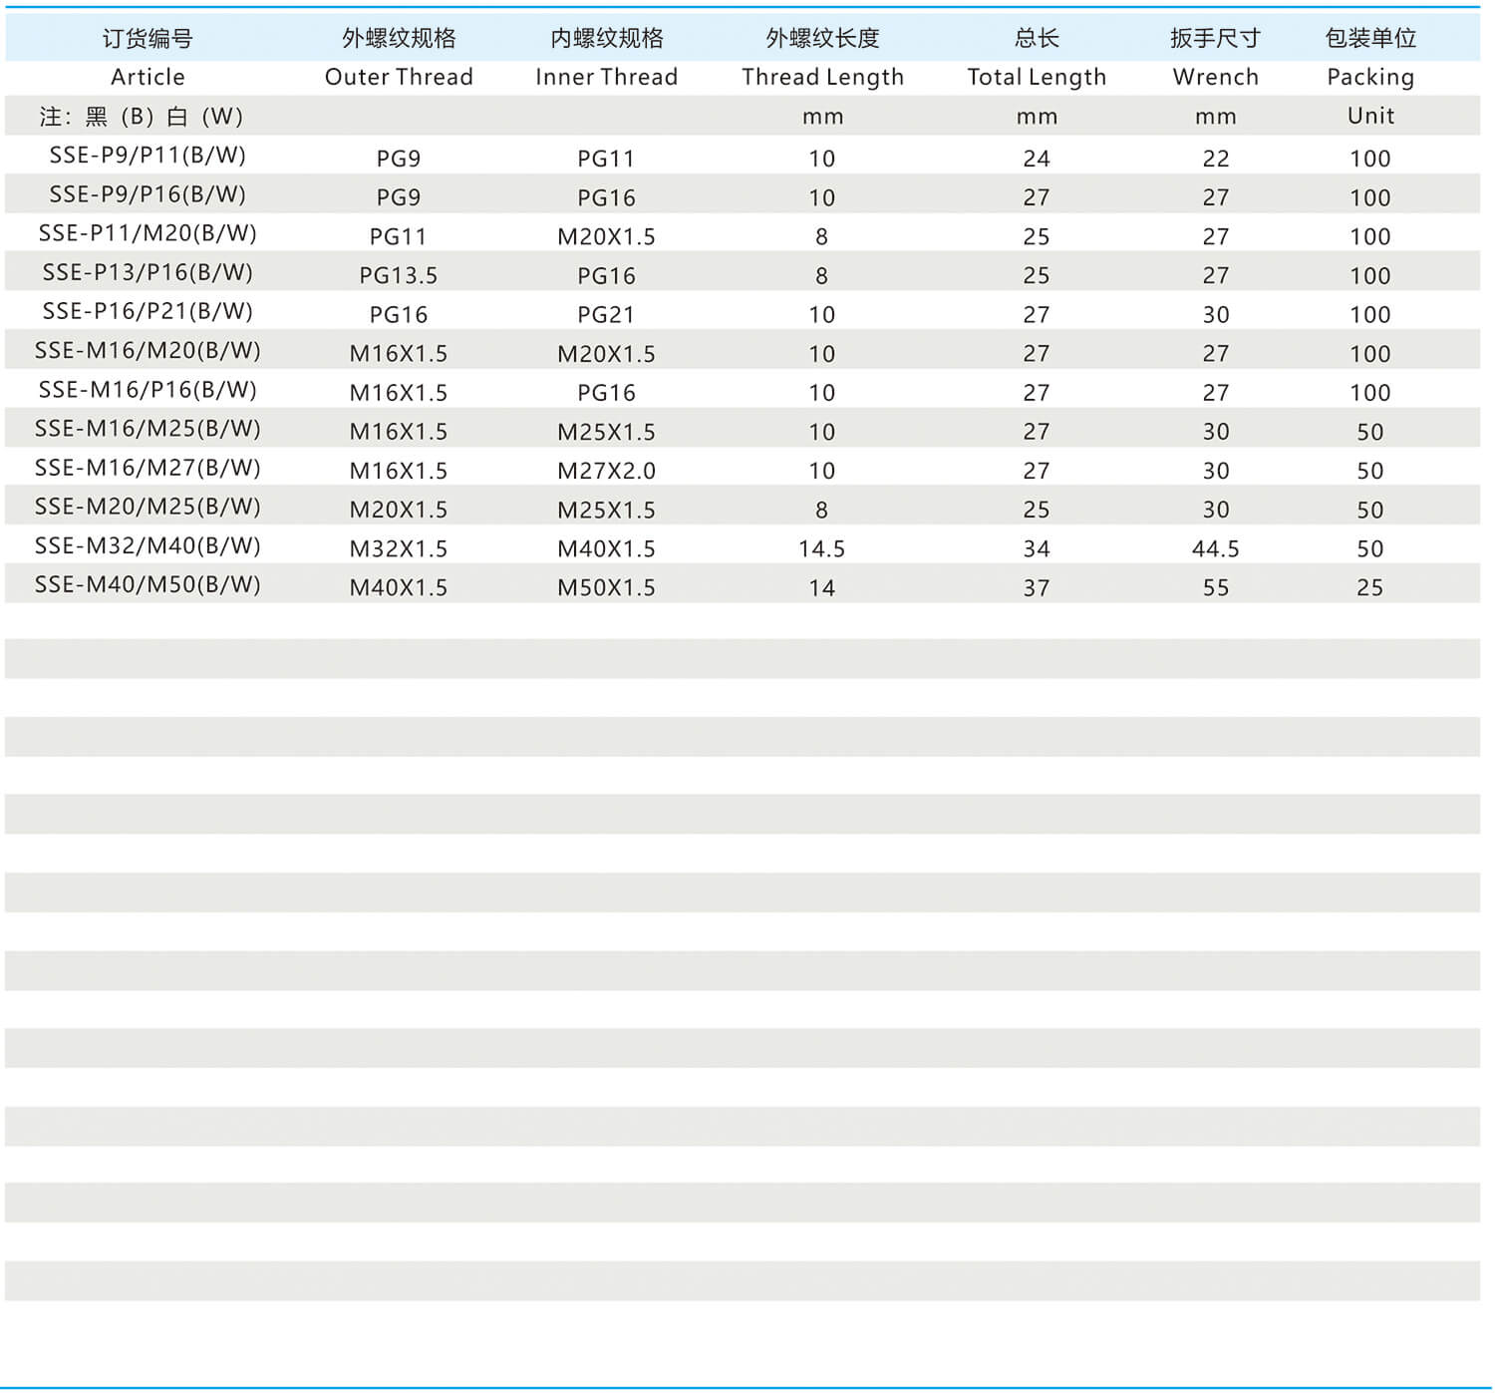Click the PG13.5 outer thread cell
This screenshot has width=1495, height=1393.
click(x=399, y=276)
